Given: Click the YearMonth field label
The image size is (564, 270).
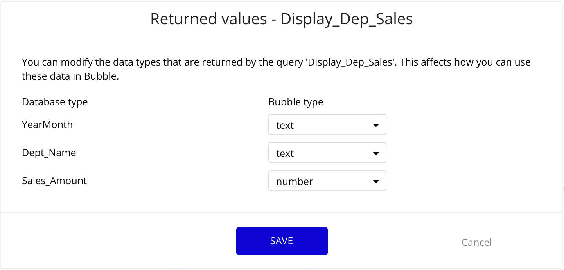Looking at the screenshot, I should [x=47, y=125].
